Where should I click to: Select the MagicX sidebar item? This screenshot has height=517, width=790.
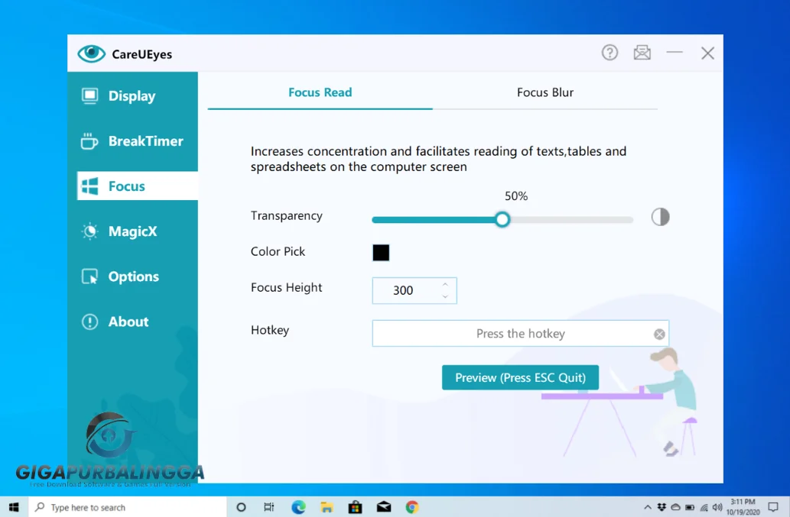[x=132, y=231]
